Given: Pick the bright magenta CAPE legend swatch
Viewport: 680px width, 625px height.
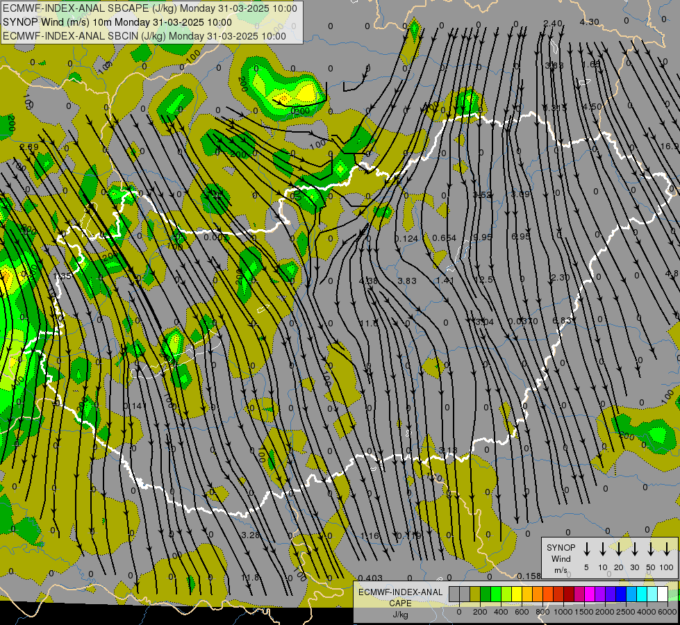Looking at the screenshot, I should point(590,594).
